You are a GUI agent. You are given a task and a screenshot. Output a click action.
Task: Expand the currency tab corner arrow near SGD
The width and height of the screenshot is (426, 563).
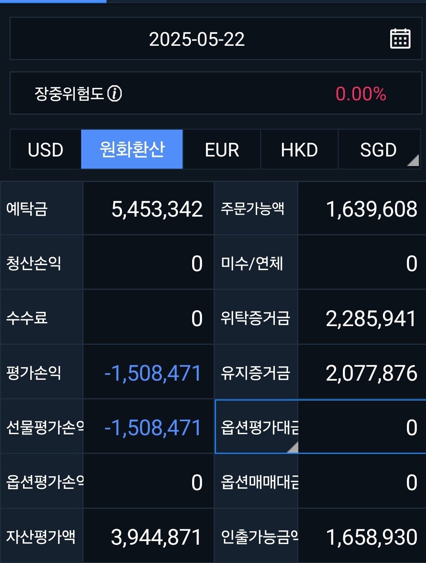pos(413,160)
